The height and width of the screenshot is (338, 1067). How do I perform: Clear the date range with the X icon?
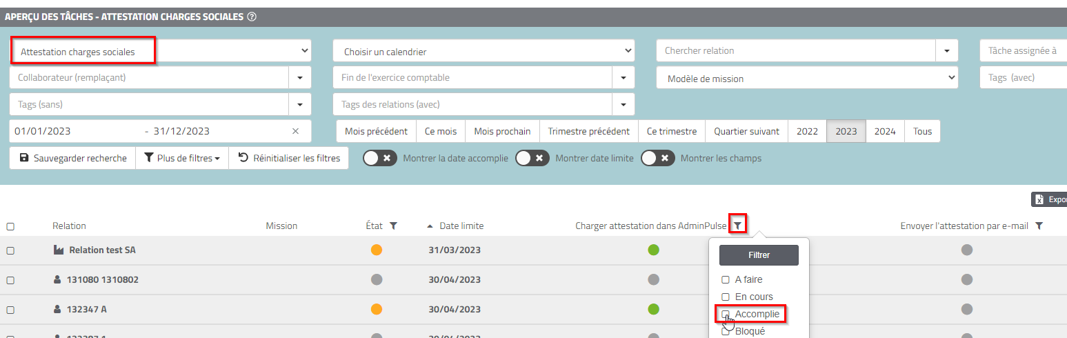tap(295, 131)
